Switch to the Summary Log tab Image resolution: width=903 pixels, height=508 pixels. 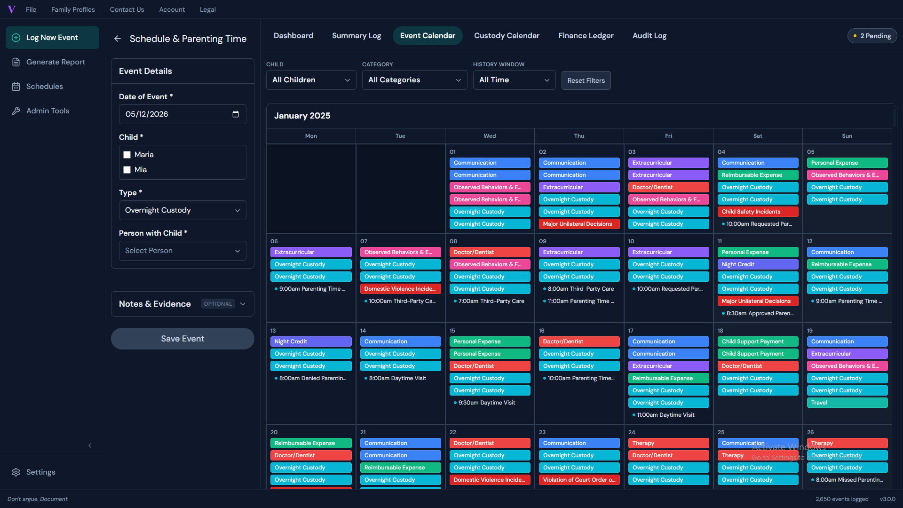(x=356, y=36)
